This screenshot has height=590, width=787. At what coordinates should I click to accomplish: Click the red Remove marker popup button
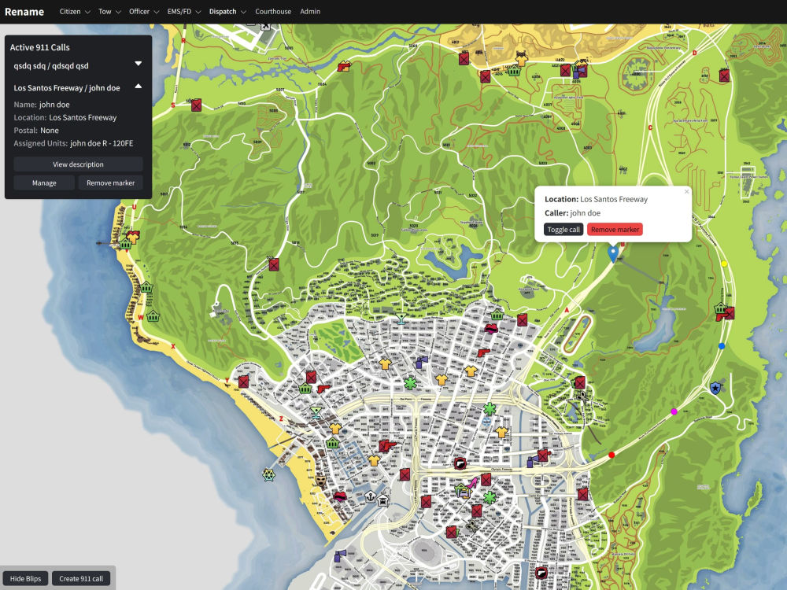pos(615,229)
